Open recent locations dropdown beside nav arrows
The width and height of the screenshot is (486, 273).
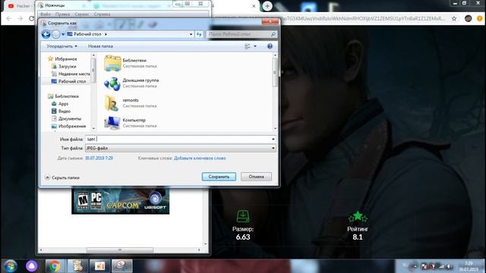pyautogui.click(x=63, y=34)
